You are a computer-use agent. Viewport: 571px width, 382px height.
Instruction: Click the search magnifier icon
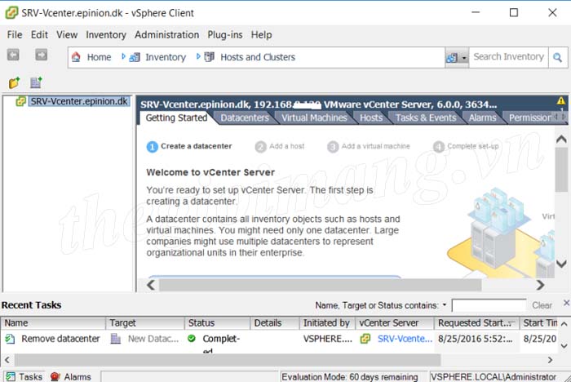(x=557, y=57)
